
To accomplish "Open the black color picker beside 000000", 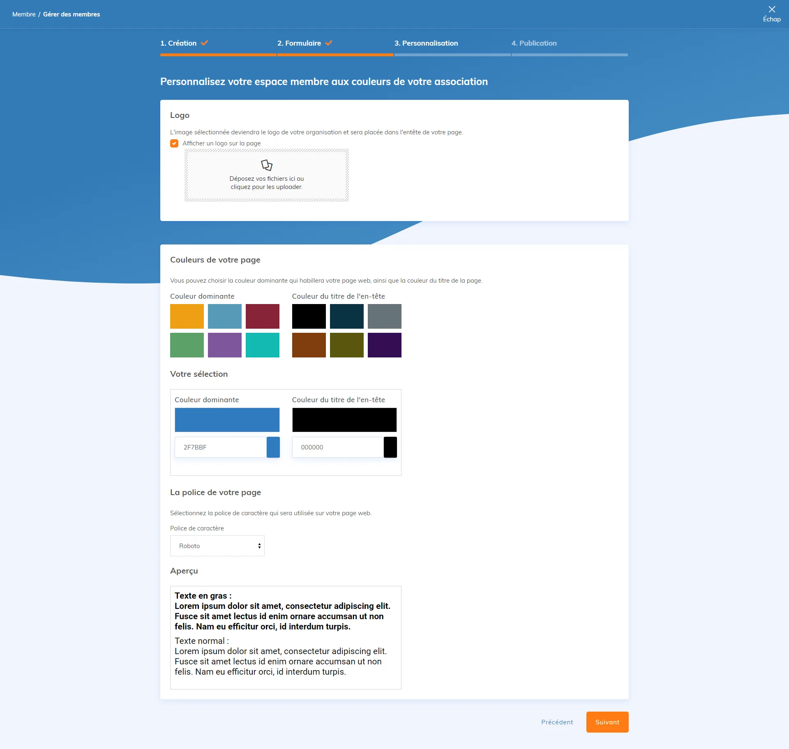I will (390, 447).
